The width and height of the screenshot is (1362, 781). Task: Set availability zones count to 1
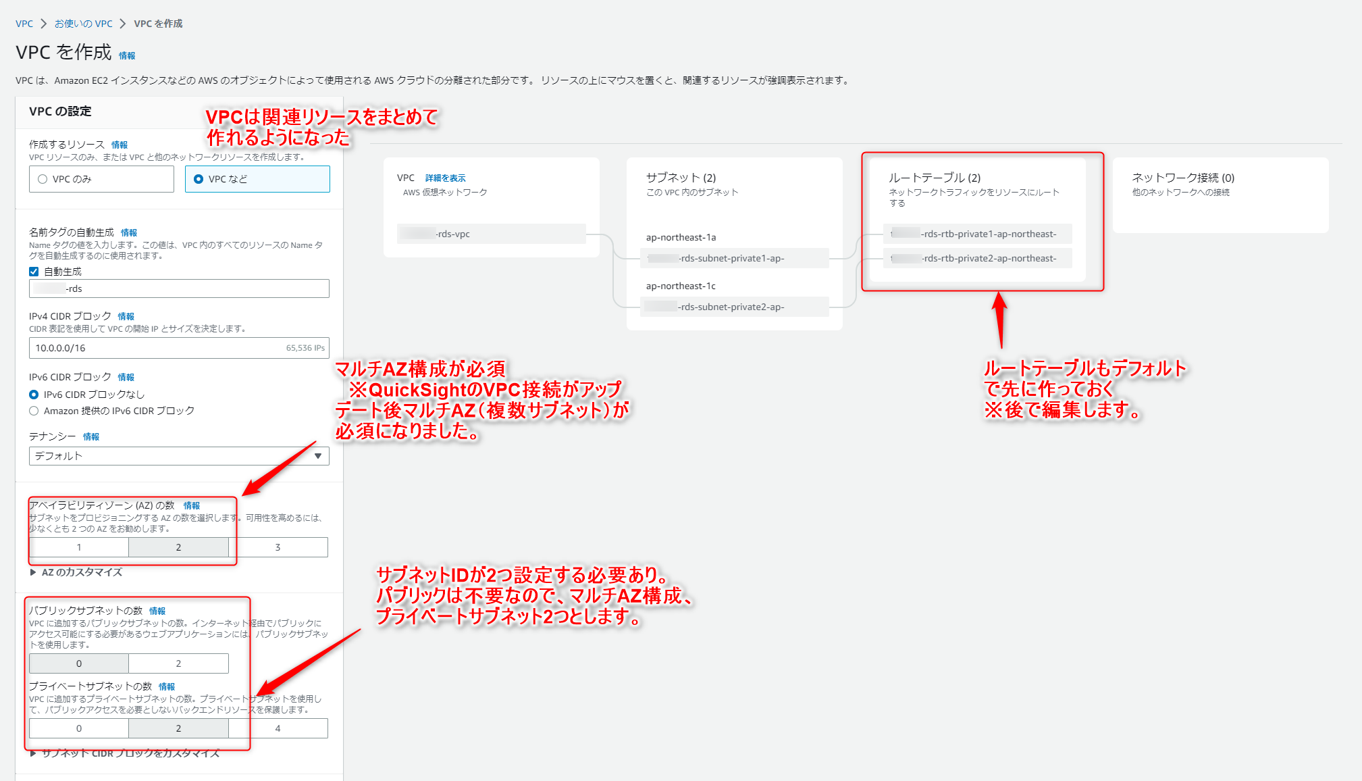point(79,547)
